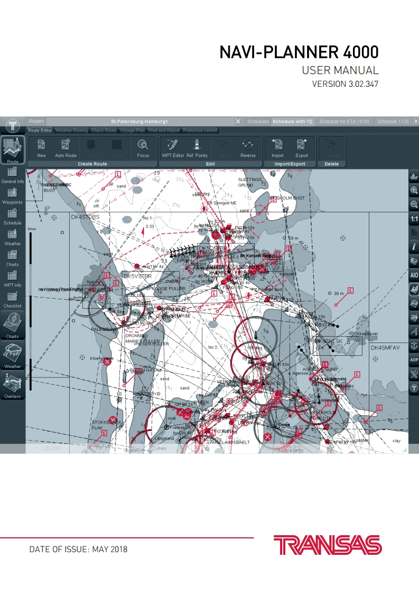Click the ship icon on right toolbar
Screen dimensions: 419x594
(414, 176)
